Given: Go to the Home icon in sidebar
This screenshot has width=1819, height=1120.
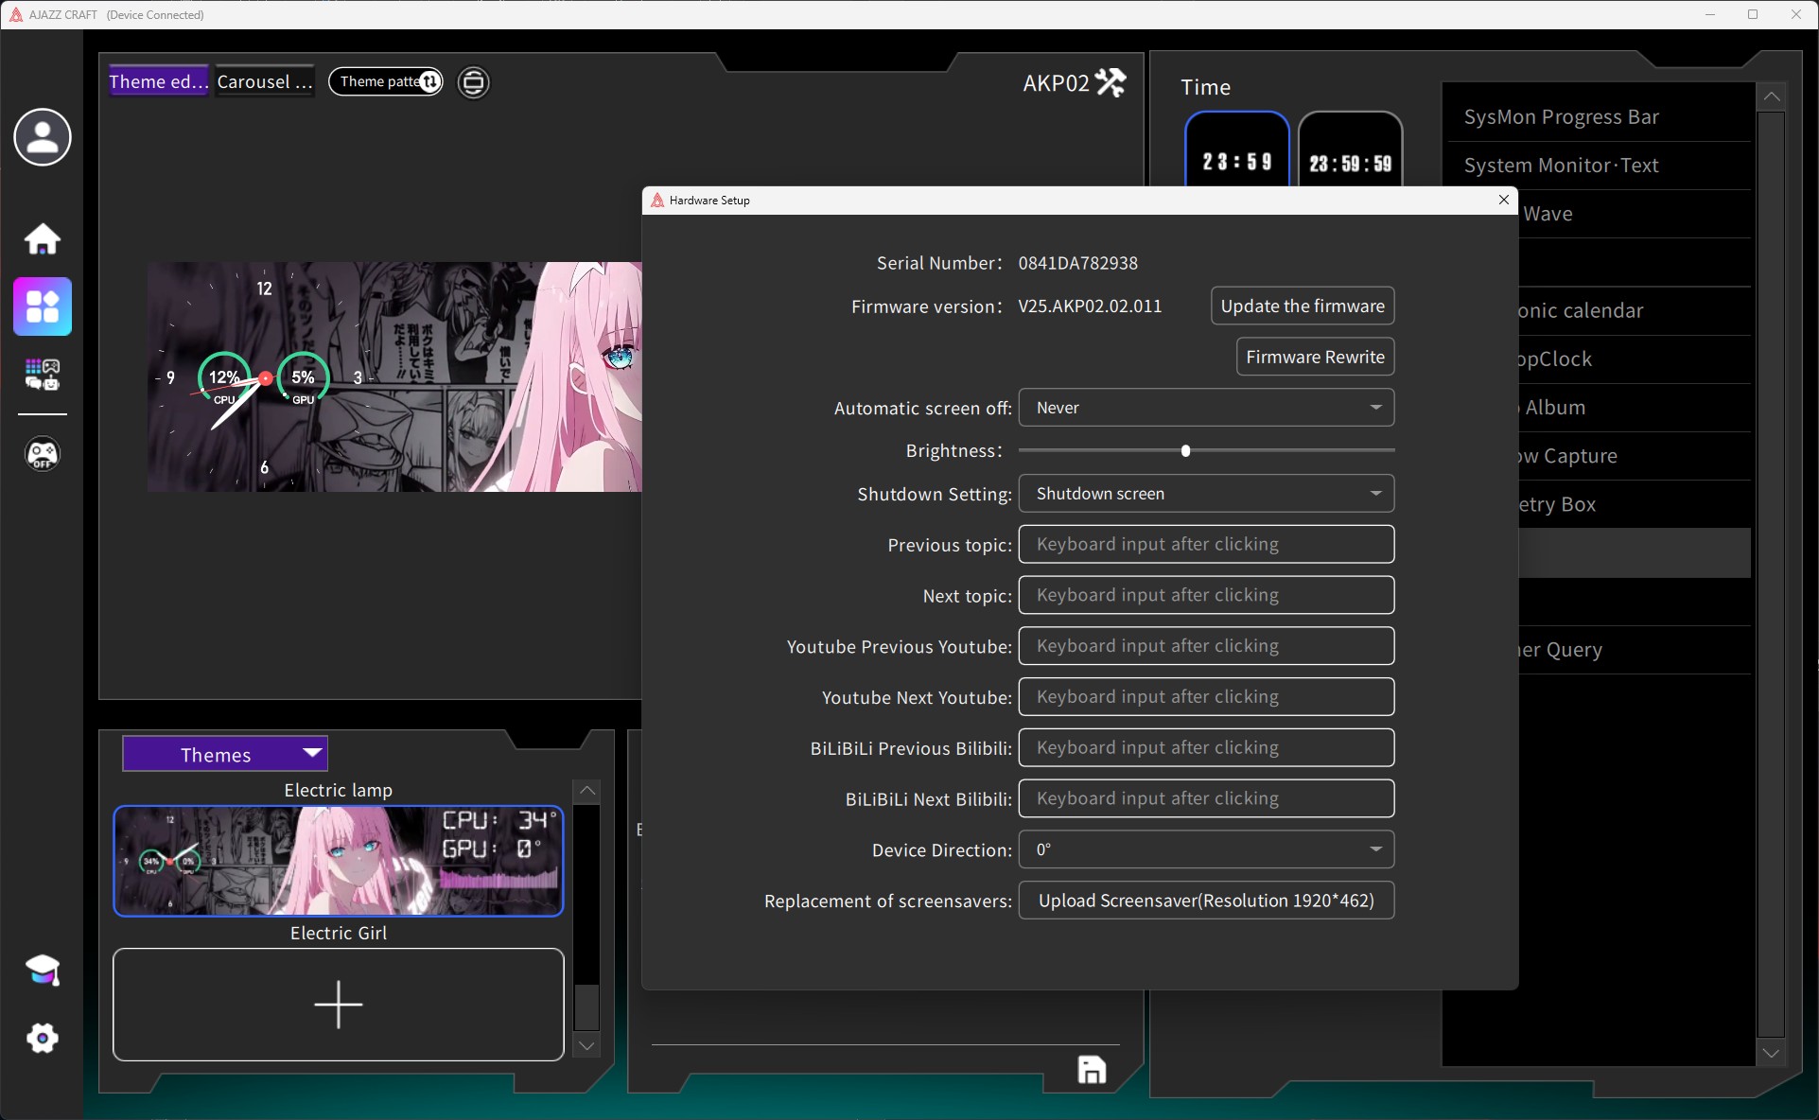Looking at the screenshot, I should click(43, 238).
